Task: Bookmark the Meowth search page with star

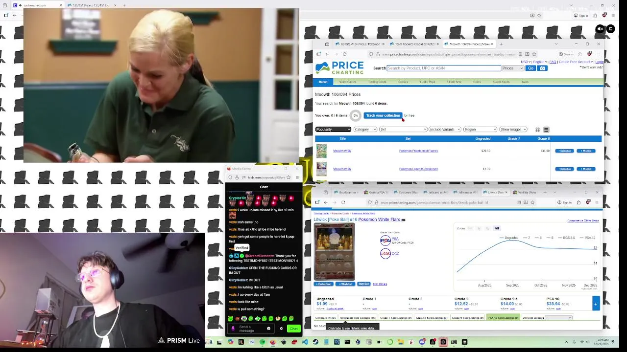Action: click(534, 54)
